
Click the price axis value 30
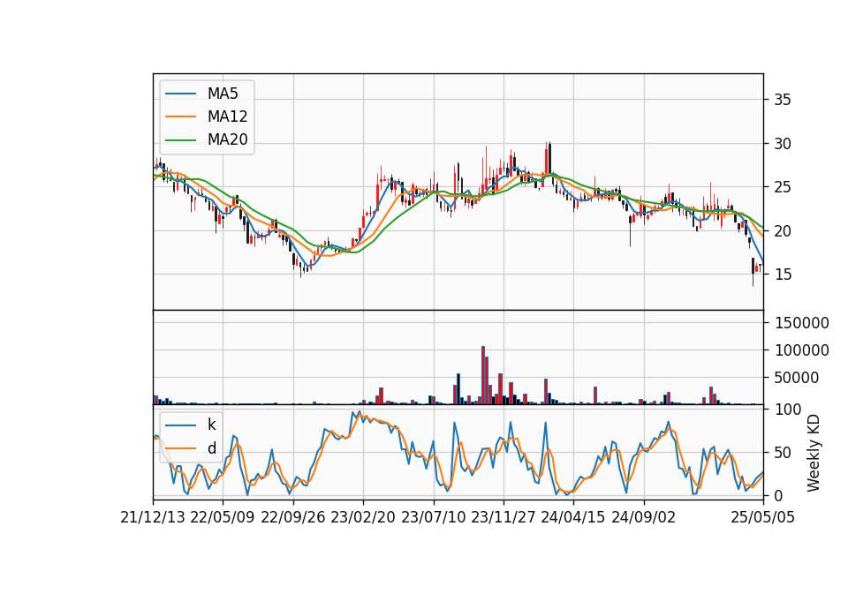[783, 144]
